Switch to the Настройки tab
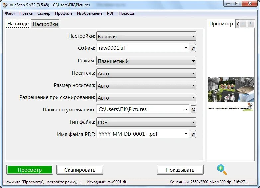Viewport: 260px width, 188px height. pyautogui.click(x=45, y=24)
